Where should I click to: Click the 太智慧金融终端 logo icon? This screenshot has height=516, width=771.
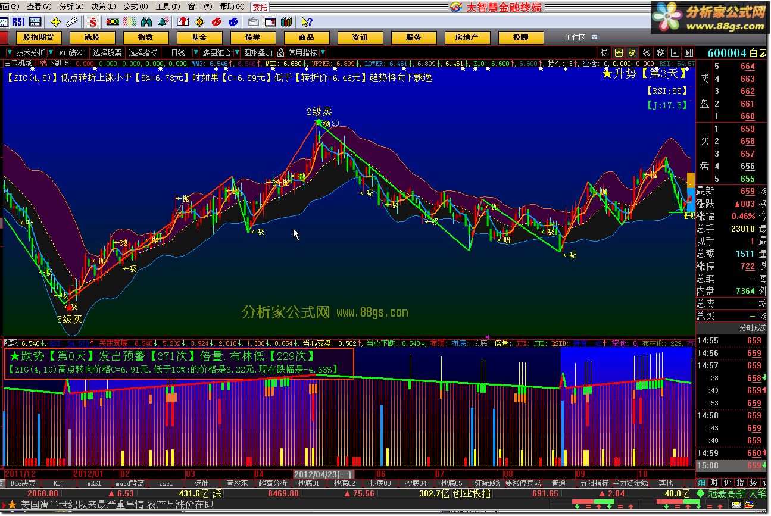pyautogui.click(x=455, y=7)
